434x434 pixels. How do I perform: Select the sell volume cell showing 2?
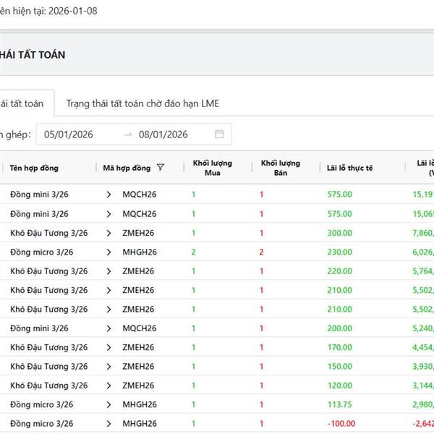click(x=262, y=252)
